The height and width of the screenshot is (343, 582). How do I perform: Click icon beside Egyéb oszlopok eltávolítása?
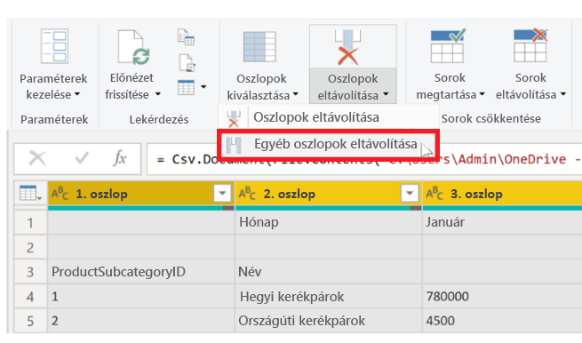tap(234, 145)
